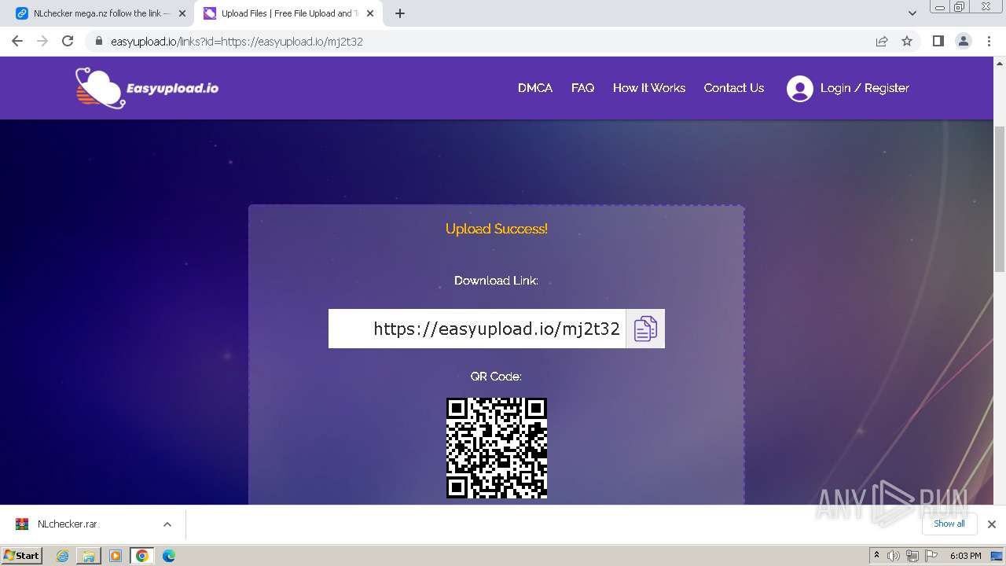Close the NLchecker mega.nz tab
Screen dimensions: 1006x566
coord(182,13)
